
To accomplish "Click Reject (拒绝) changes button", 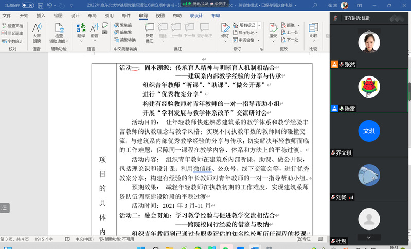I will pyautogui.click(x=292, y=25).
